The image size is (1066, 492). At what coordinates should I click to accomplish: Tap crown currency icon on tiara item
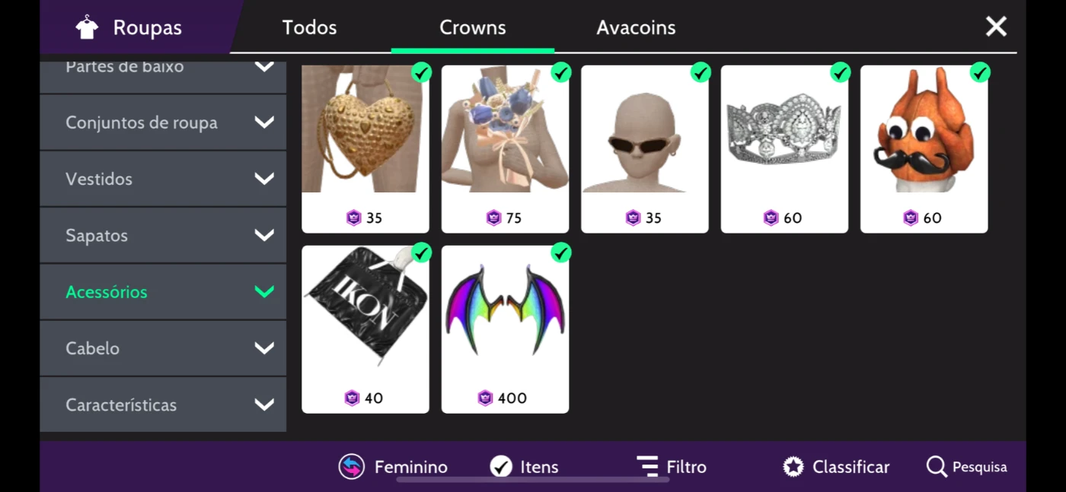(x=771, y=218)
